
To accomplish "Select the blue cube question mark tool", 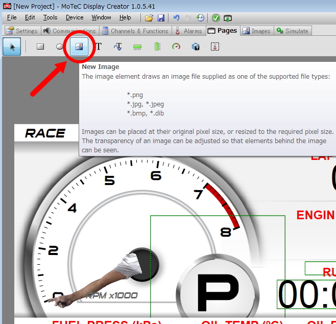I will pyautogui.click(x=196, y=47).
